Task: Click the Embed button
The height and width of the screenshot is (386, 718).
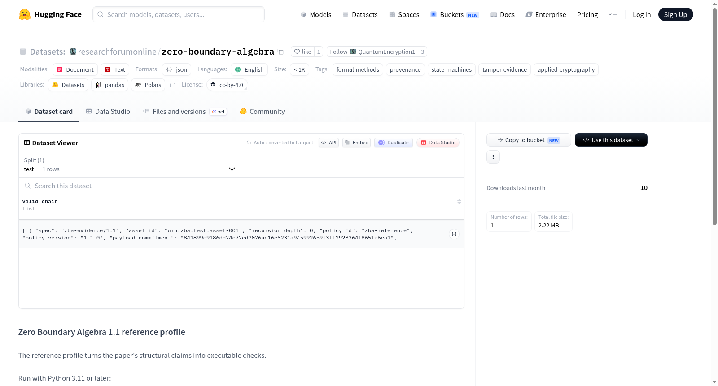Action: tap(357, 143)
